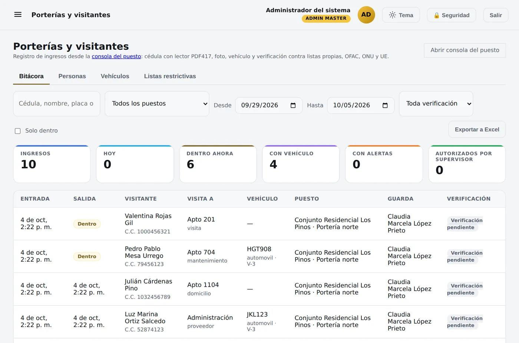Open the Listas restrictivas tab
Viewport: 519px width, 343px height.
point(170,76)
